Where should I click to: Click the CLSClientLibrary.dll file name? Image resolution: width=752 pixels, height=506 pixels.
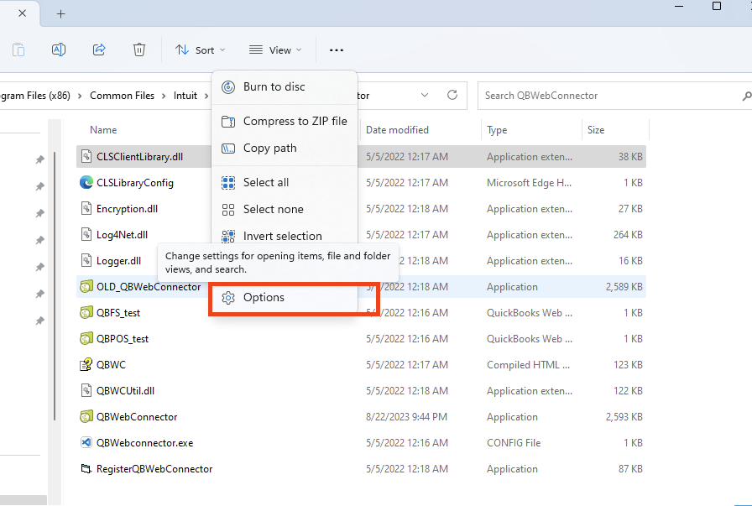click(x=139, y=157)
